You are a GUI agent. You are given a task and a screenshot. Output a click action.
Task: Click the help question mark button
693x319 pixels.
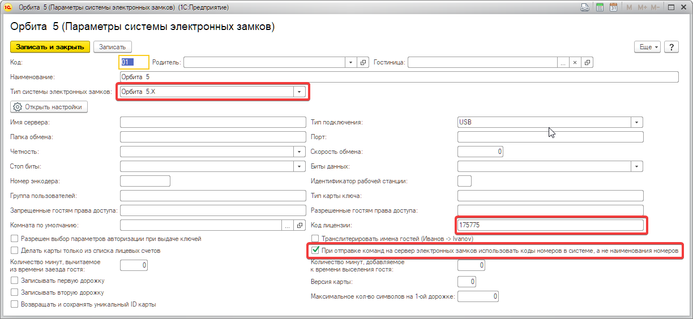point(671,47)
